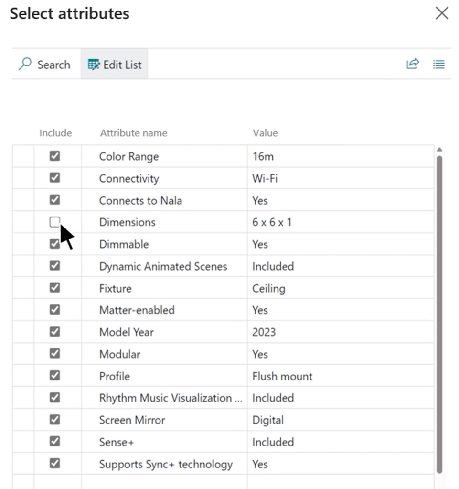459x489 pixels.
Task: Check the Dimensions include checkbox
Action: [55, 222]
